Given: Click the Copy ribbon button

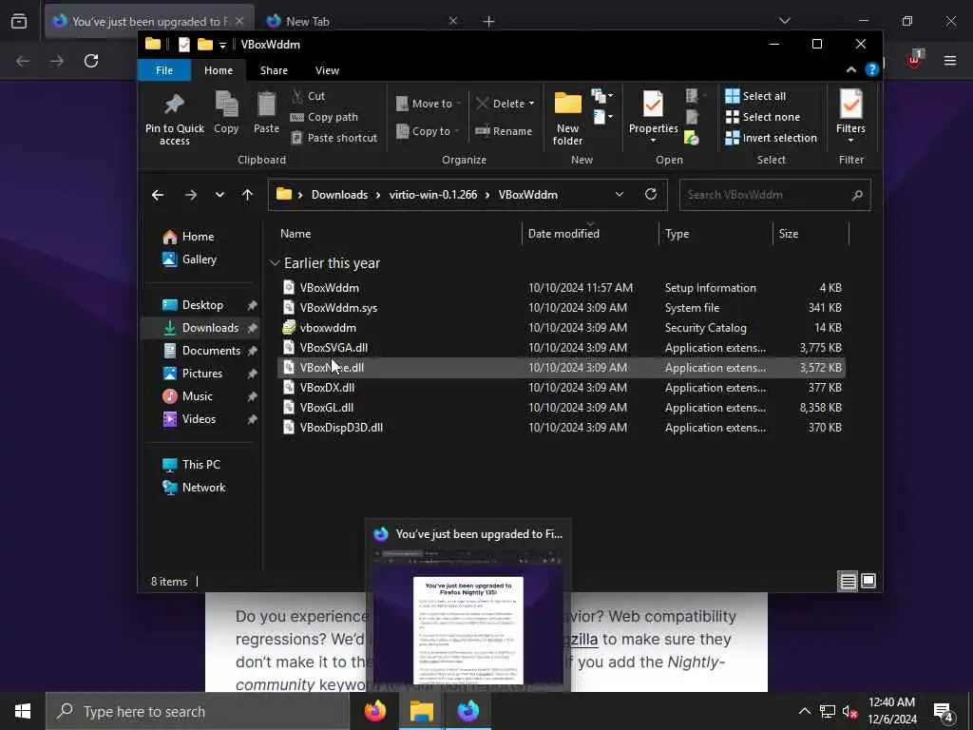Looking at the screenshot, I should [x=226, y=112].
